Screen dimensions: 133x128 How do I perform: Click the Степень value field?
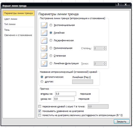[x=98, y=48]
